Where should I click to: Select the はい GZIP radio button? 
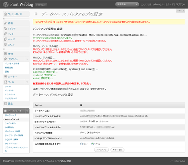click(82, 144)
